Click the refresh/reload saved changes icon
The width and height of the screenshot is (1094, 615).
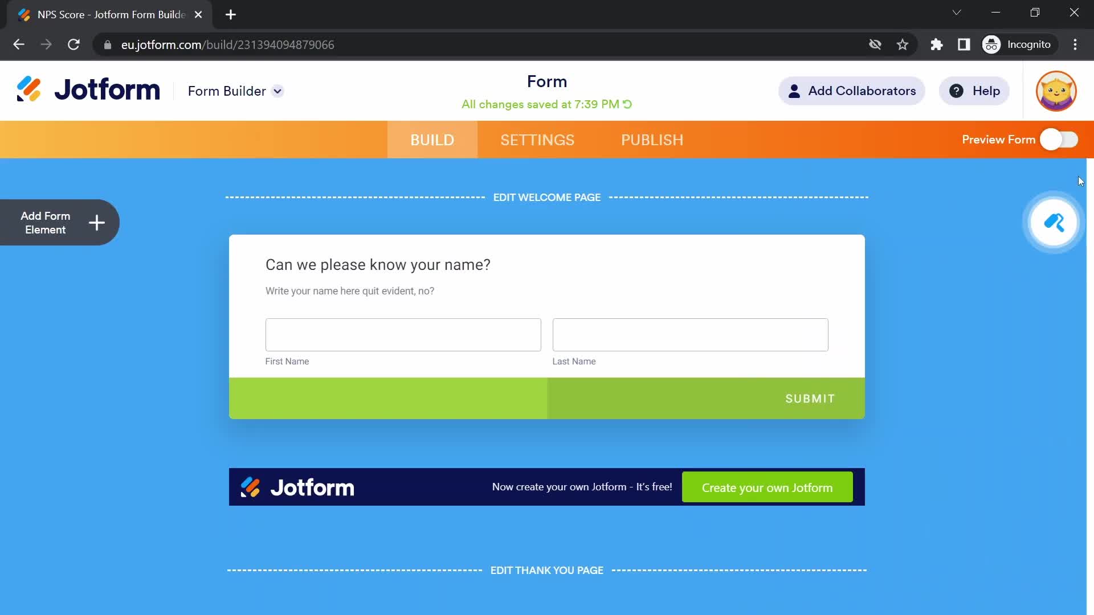coord(627,104)
